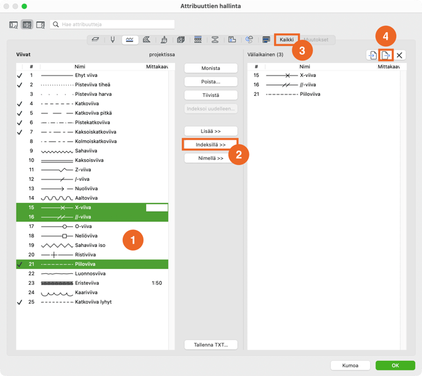
Task: Click the Hae attribuutteja search field
Action: pyautogui.click(x=113, y=25)
